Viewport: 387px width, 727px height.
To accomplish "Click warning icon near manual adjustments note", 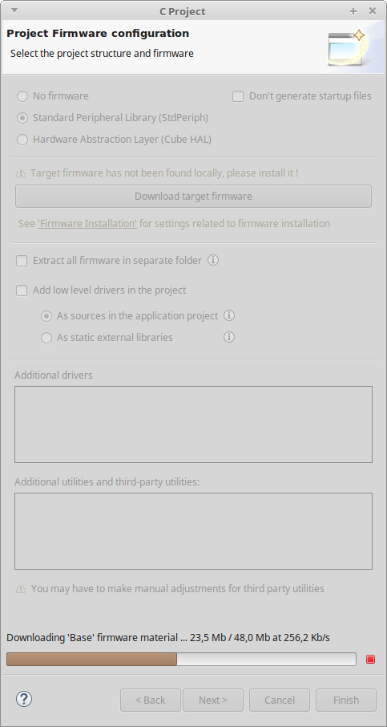I will pyautogui.click(x=21, y=589).
